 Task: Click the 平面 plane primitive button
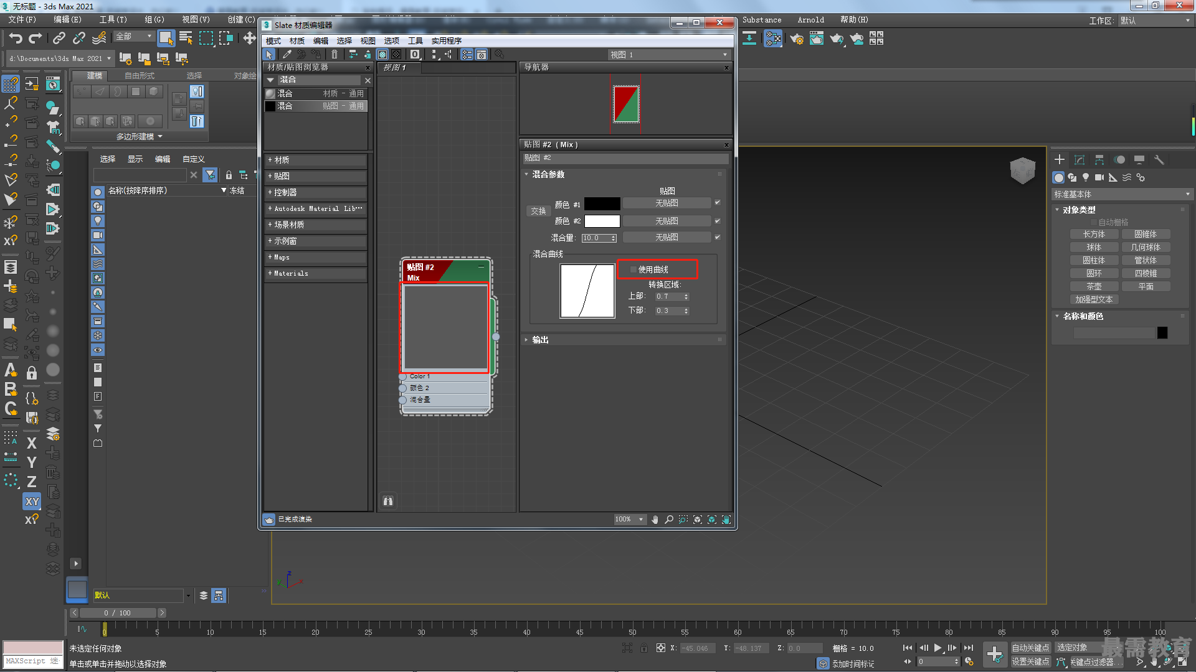point(1146,286)
